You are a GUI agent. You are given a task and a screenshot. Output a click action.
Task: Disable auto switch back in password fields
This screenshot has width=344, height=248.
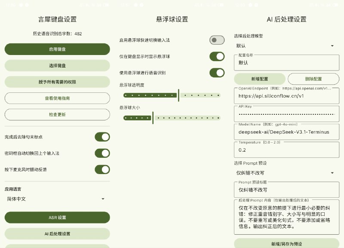click(102, 153)
